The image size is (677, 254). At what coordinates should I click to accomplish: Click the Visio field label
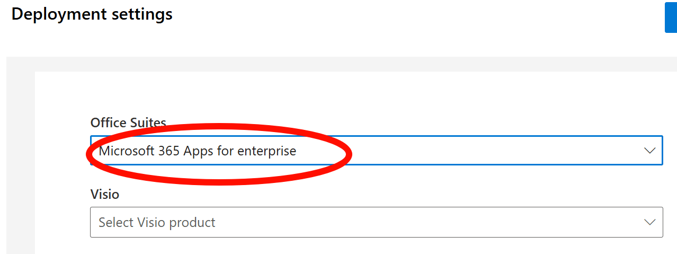click(105, 194)
